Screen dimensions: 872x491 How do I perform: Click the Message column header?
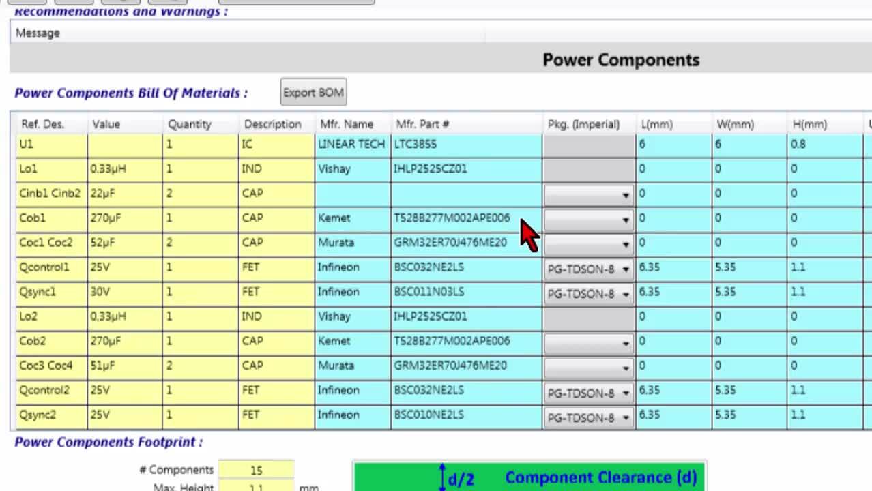pyautogui.click(x=247, y=33)
